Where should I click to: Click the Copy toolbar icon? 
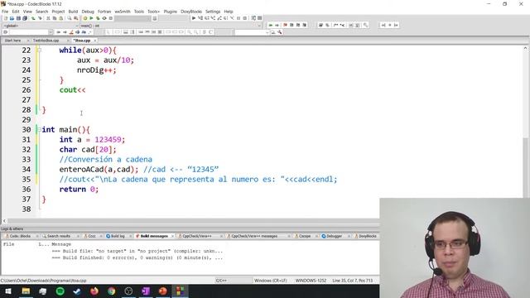pyautogui.click(x=55, y=18)
